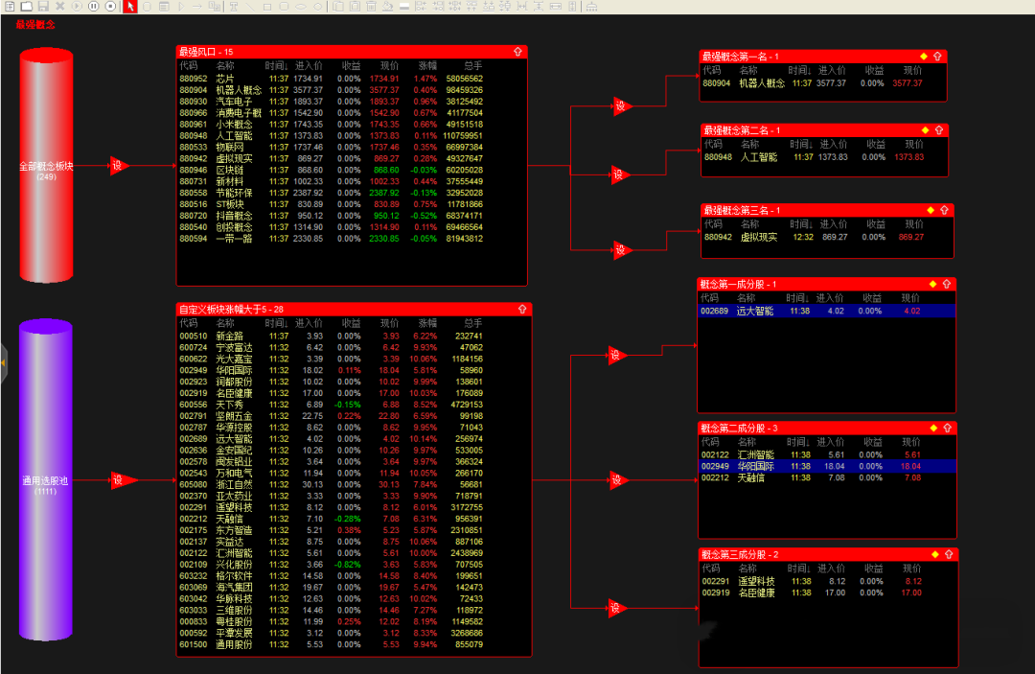Click the 设 node feeding 最强概念第一名
1035x674 pixels.
[620, 106]
